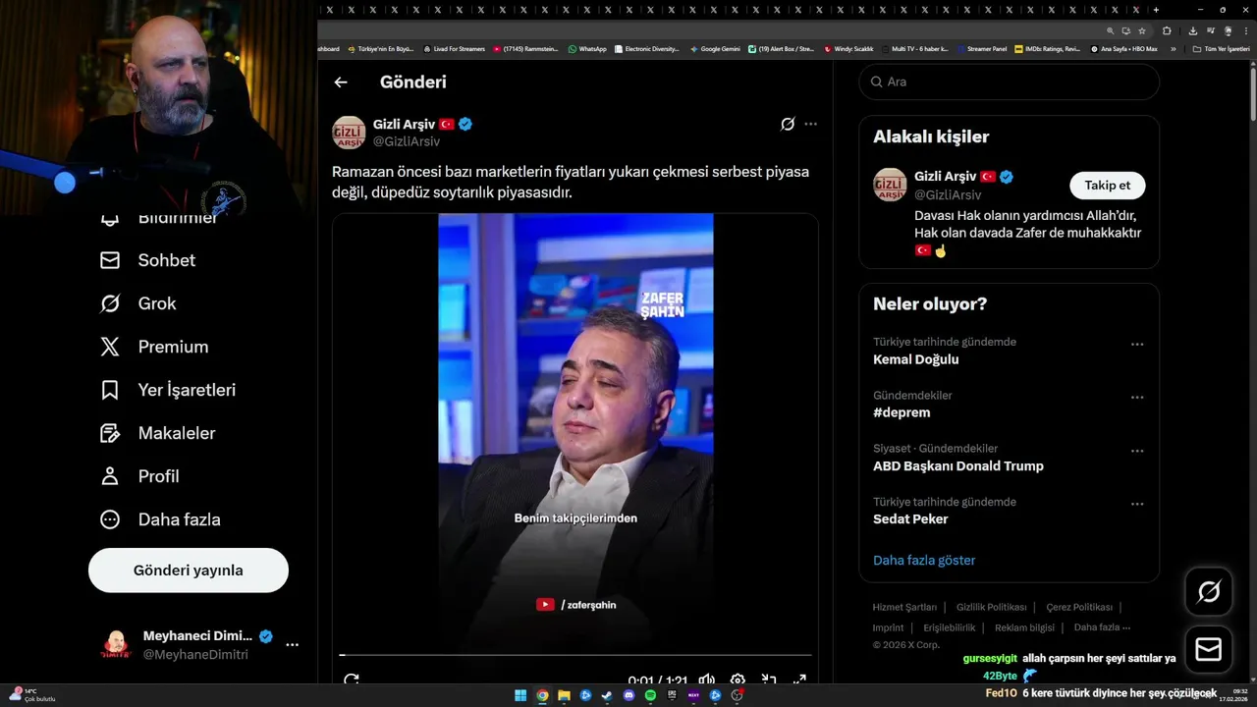Open Grok from the sidebar
Image resolution: width=1257 pixels, height=707 pixels.
pos(137,303)
